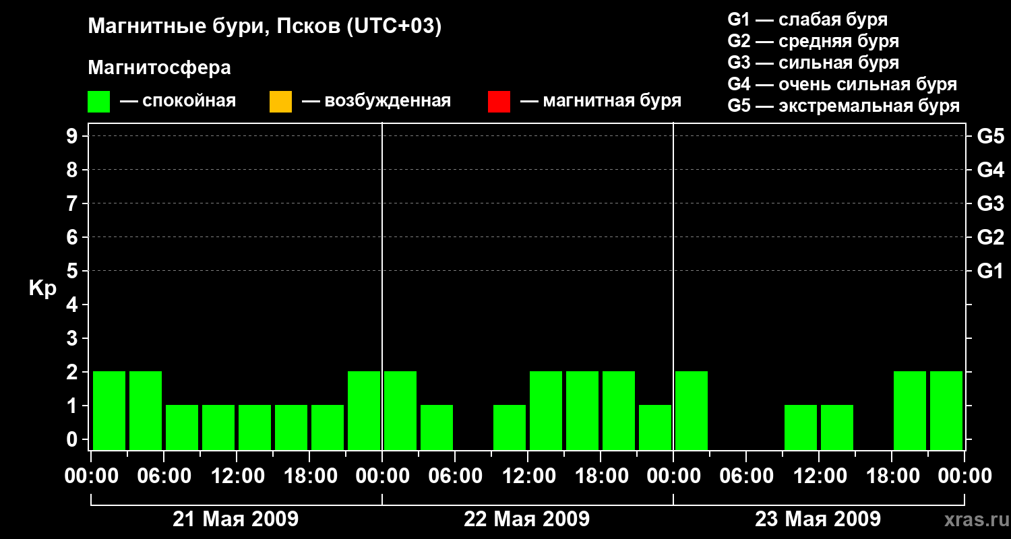Click the '06:00' time label above 21 Мая 2009

point(164,476)
